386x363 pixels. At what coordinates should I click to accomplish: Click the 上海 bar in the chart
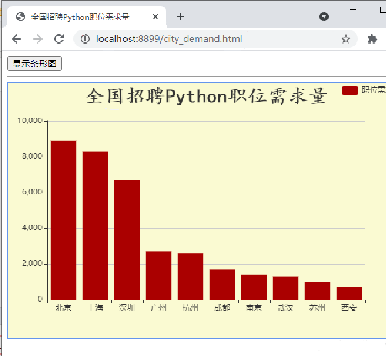[x=96, y=226]
